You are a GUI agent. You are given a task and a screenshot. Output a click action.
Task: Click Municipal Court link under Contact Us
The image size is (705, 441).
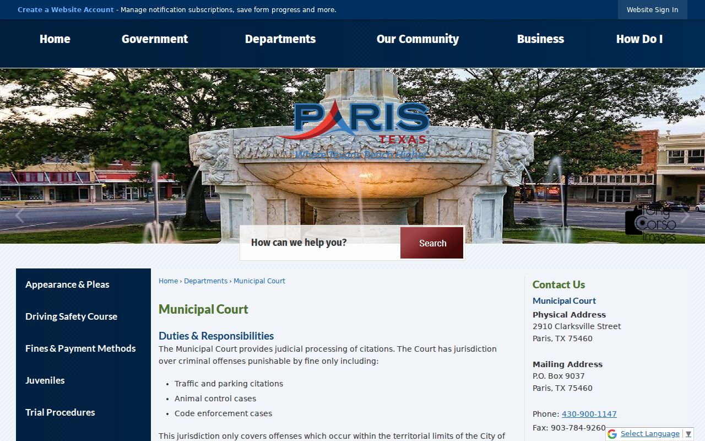click(564, 301)
